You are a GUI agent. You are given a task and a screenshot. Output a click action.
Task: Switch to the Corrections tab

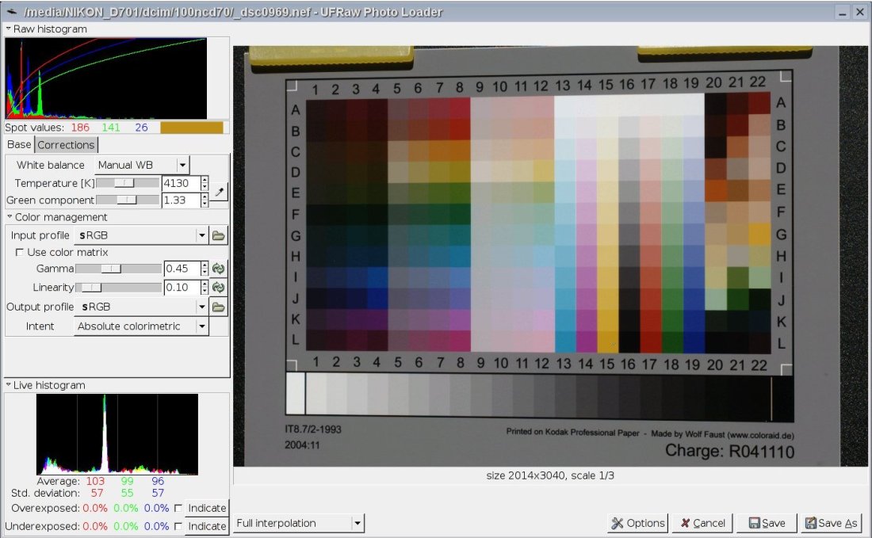click(67, 145)
